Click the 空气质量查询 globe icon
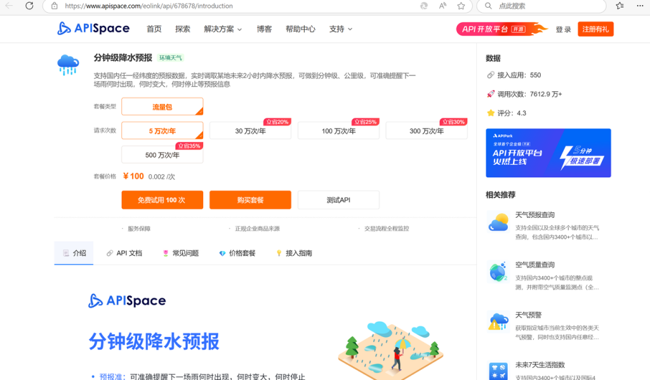 pyautogui.click(x=498, y=272)
